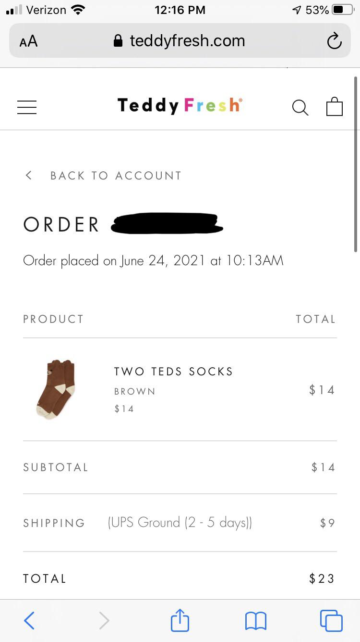The width and height of the screenshot is (360, 642).
Task: Tap the teddyfresh.com address bar
Action: click(187, 41)
